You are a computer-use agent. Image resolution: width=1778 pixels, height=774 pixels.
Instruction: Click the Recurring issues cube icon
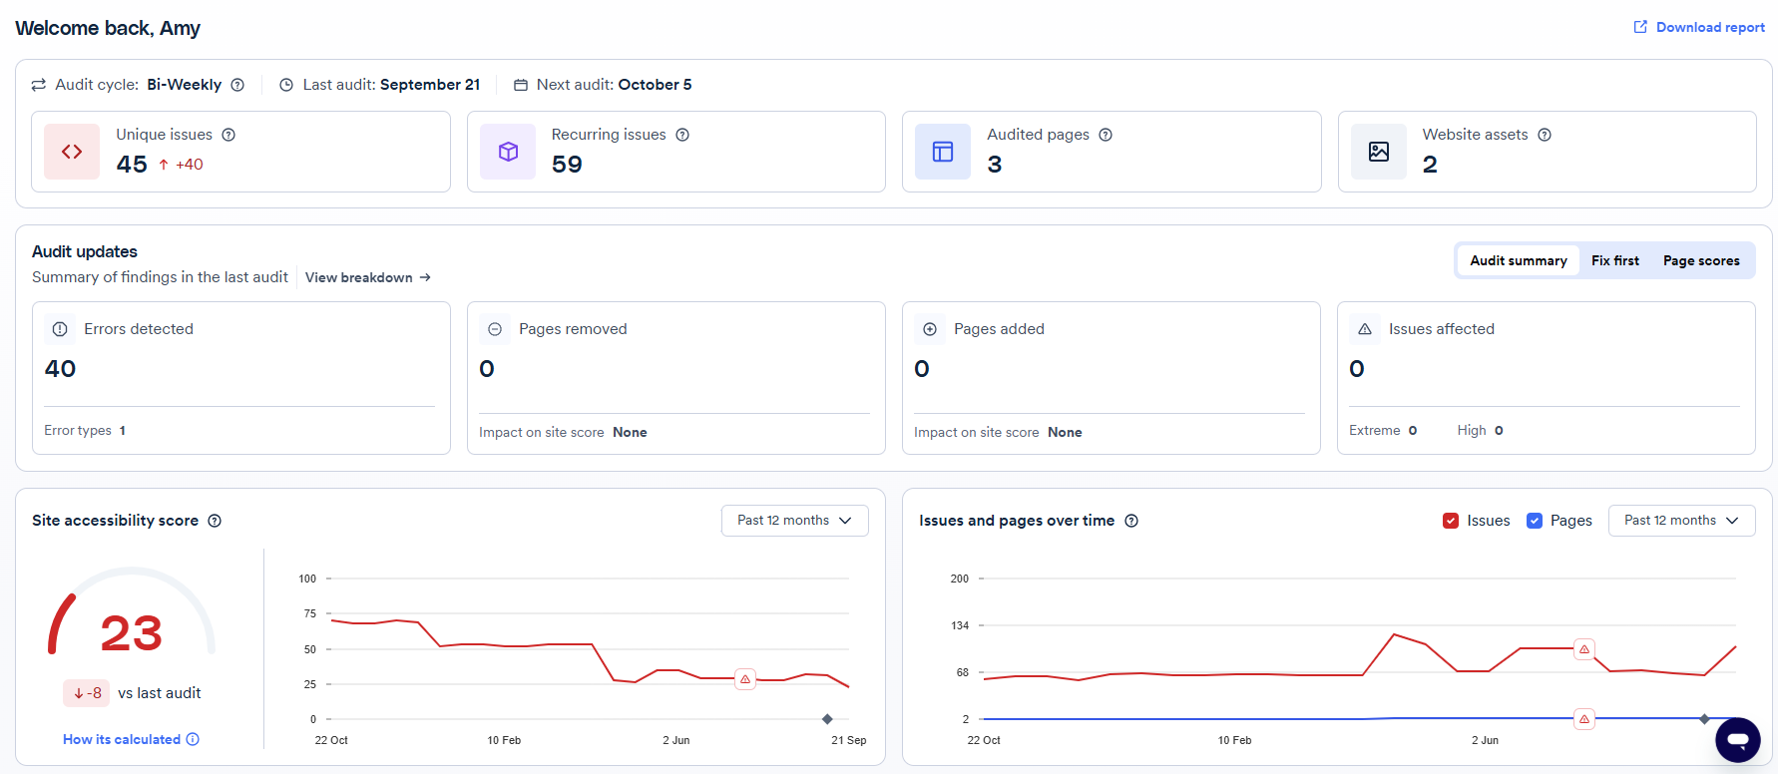[x=508, y=152]
